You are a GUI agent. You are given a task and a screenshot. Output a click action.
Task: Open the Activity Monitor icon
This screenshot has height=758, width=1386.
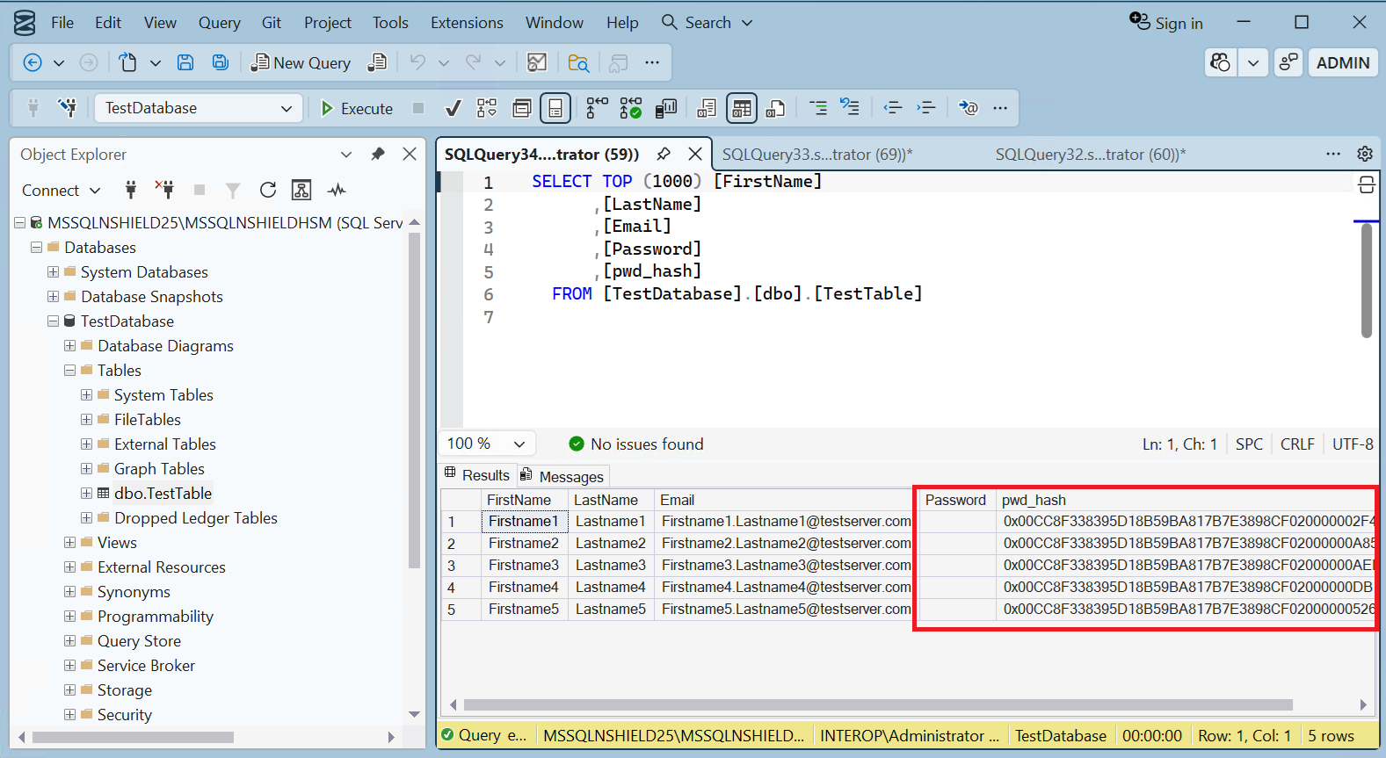tap(537, 62)
